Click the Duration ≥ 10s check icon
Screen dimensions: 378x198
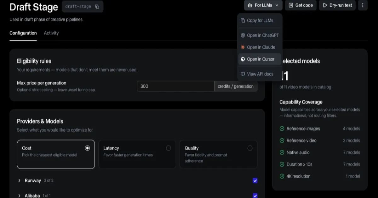pos(282,164)
